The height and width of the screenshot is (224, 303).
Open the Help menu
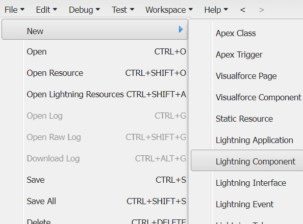point(216,10)
